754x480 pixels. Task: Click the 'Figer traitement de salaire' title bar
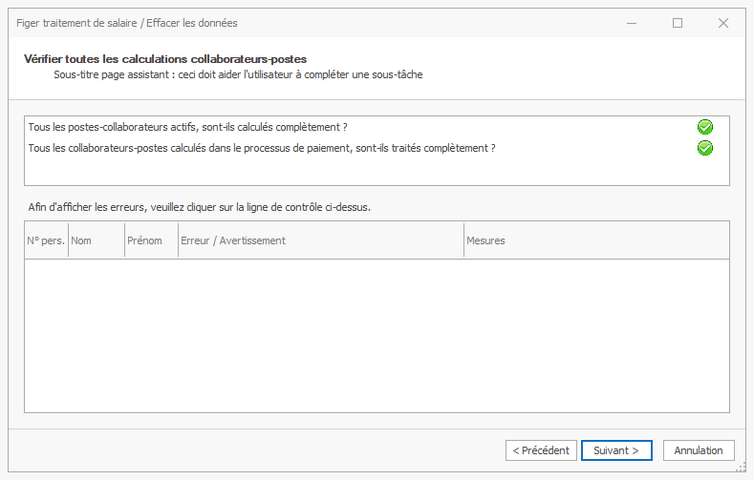coord(287,23)
